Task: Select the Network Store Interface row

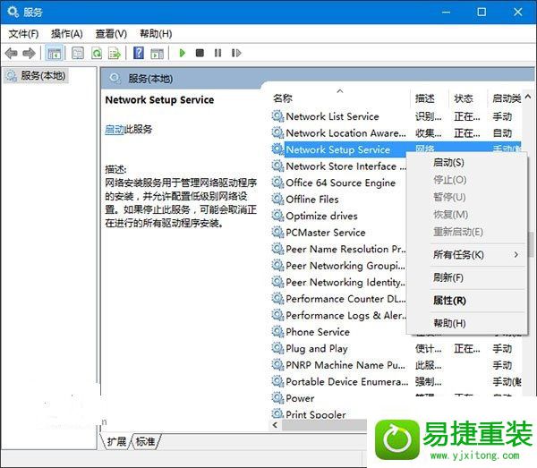Action: coord(338,166)
